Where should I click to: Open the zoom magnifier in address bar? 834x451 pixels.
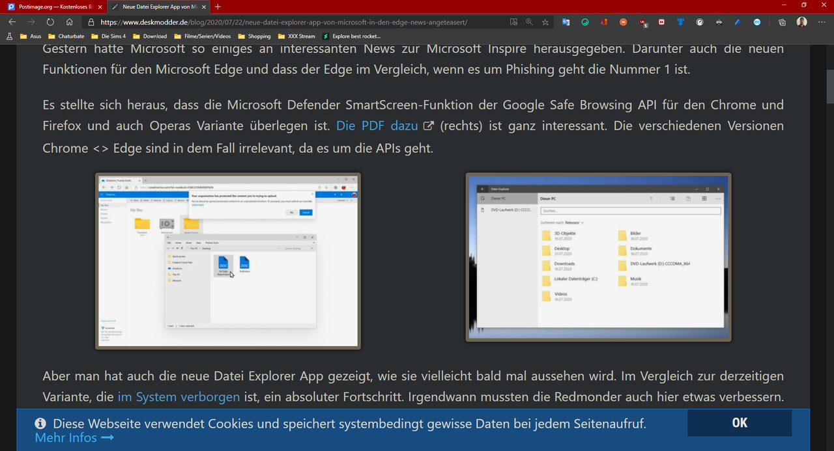[529, 21]
